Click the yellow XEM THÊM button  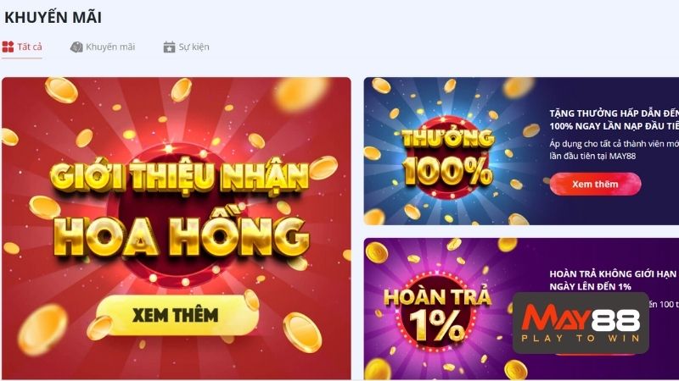coord(177,315)
